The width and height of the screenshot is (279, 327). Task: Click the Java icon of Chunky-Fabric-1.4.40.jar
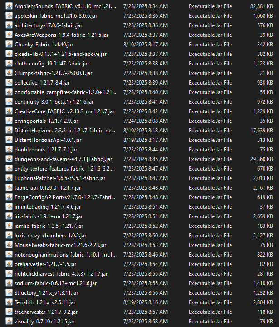(9, 45)
